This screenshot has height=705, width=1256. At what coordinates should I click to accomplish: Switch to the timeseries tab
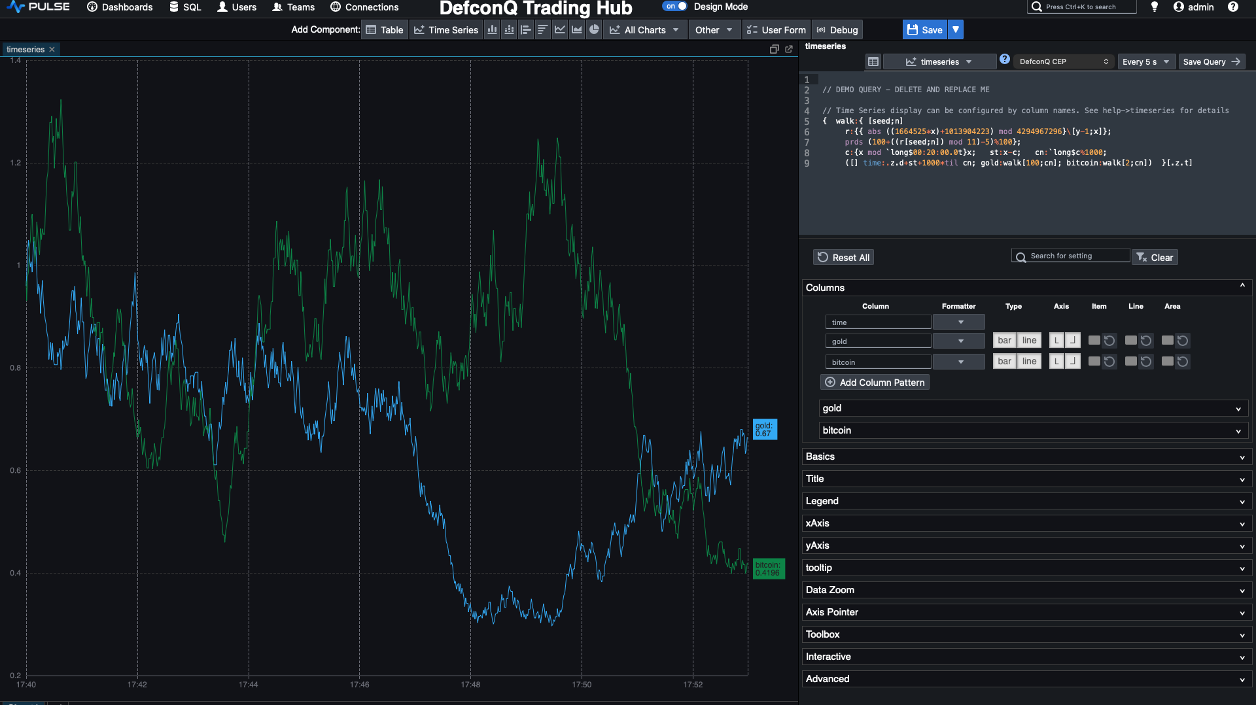25,49
